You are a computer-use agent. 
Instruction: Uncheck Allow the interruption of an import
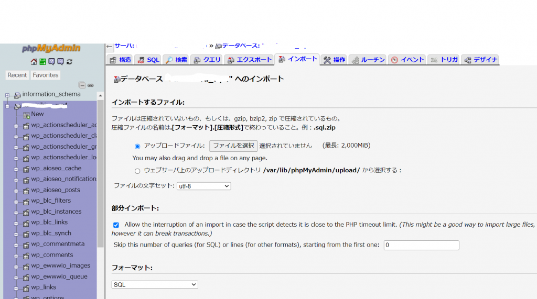(116, 225)
